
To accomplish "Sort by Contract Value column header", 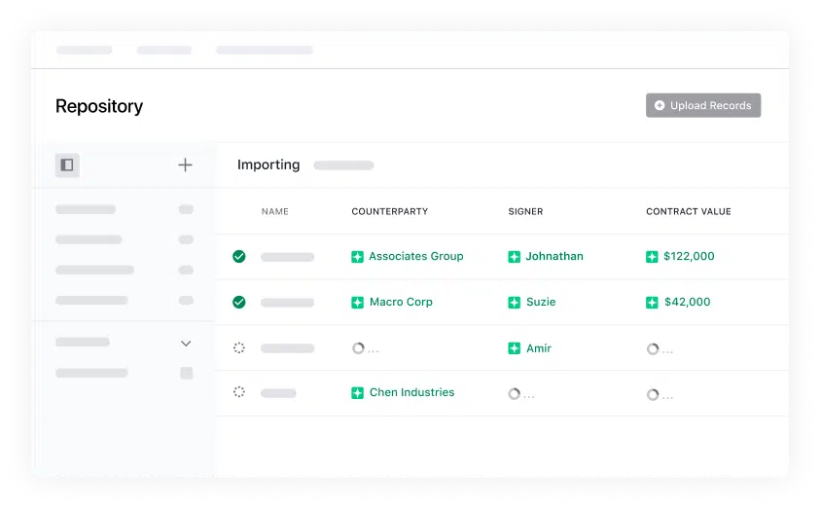I will tap(688, 211).
